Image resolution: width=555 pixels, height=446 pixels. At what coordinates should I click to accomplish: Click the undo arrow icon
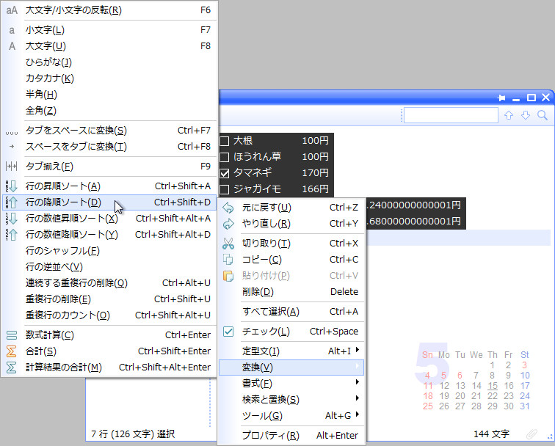click(x=228, y=208)
